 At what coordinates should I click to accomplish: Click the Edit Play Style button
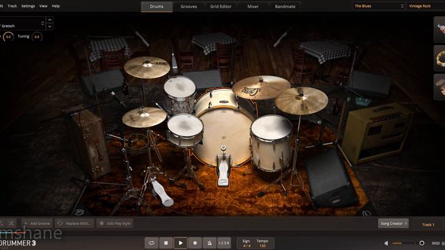coord(115,224)
